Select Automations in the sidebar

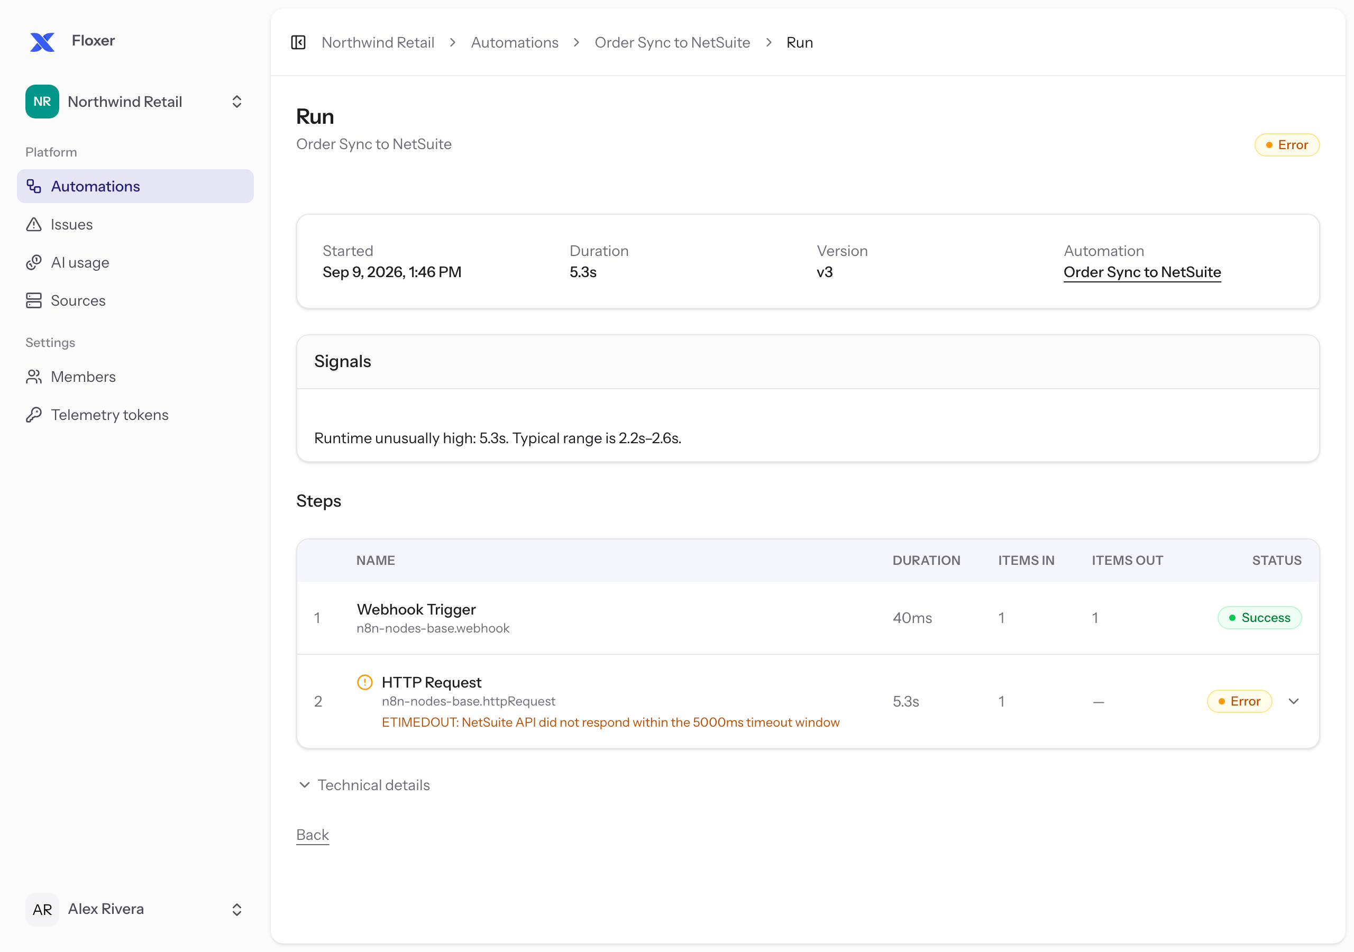(x=135, y=186)
